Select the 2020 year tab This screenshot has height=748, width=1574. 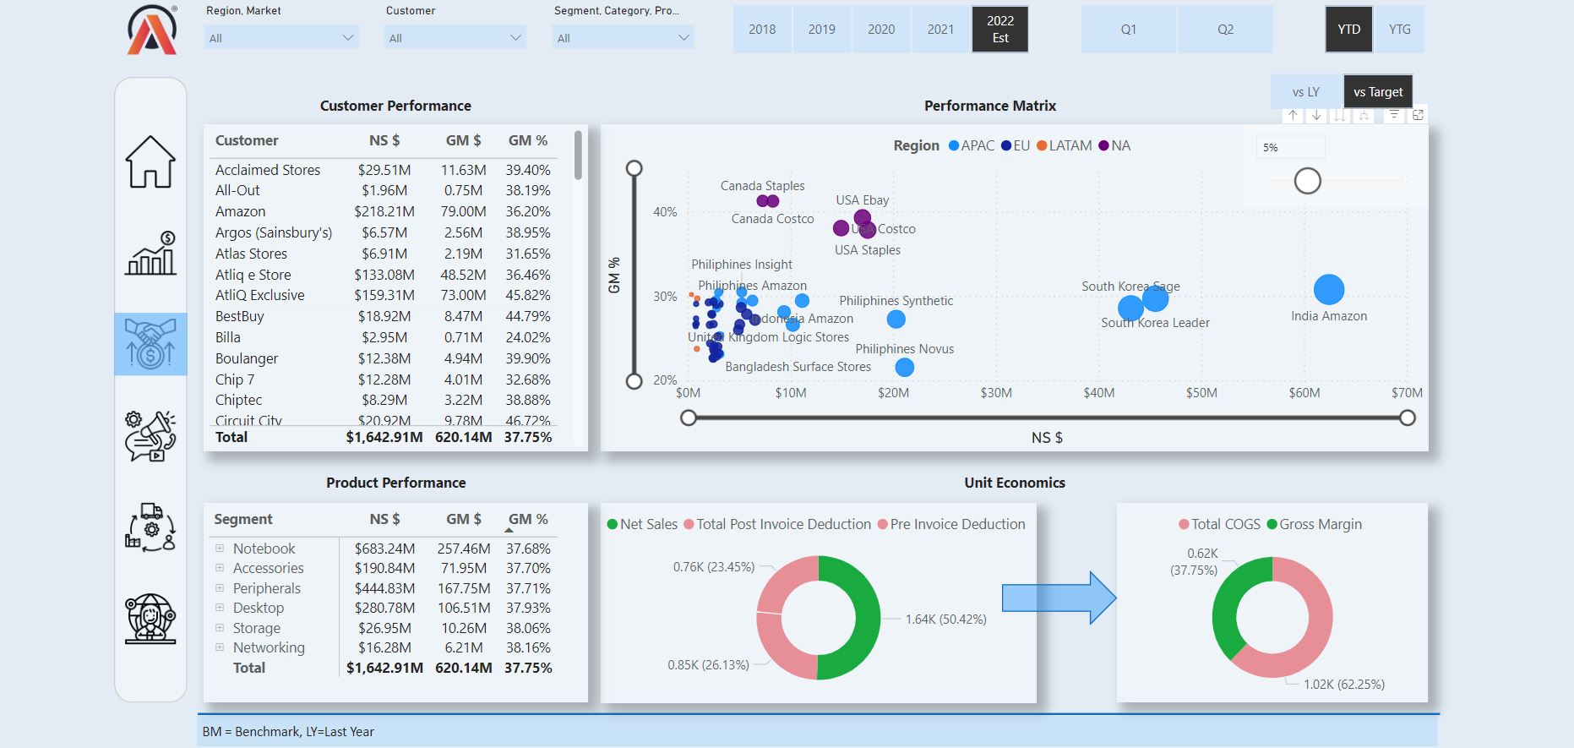(x=881, y=30)
